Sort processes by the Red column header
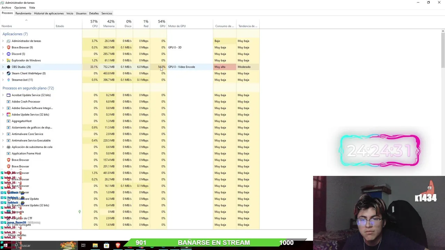Image resolution: width=445 pixels, height=250 pixels. (x=141, y=24)
